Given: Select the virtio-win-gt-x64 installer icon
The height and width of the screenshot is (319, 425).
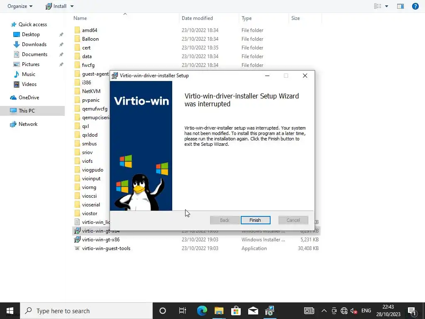Looking at the screenshot, I should (77, 231).
